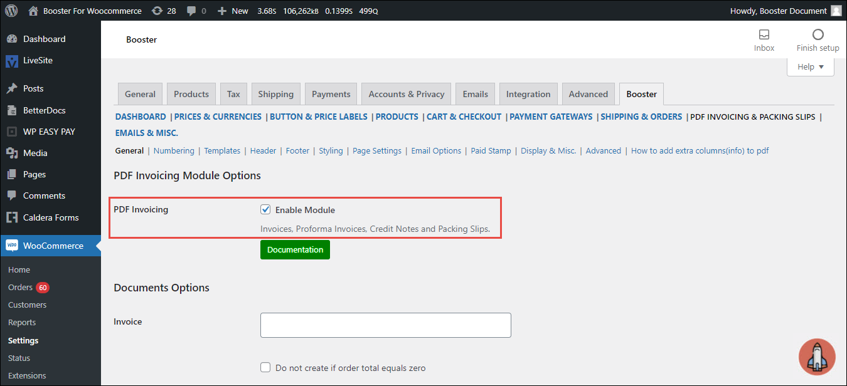Click the Dashboard sidebar icon

(12, 39)
